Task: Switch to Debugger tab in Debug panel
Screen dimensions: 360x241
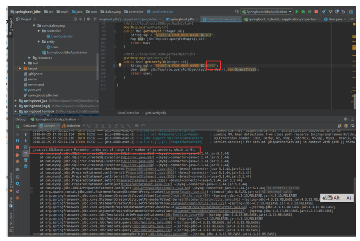Action: click(x=30, y=126)
